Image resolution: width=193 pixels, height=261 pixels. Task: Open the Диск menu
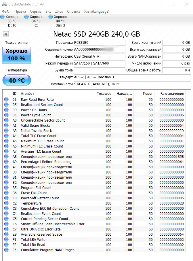click(x=59, y=12)
